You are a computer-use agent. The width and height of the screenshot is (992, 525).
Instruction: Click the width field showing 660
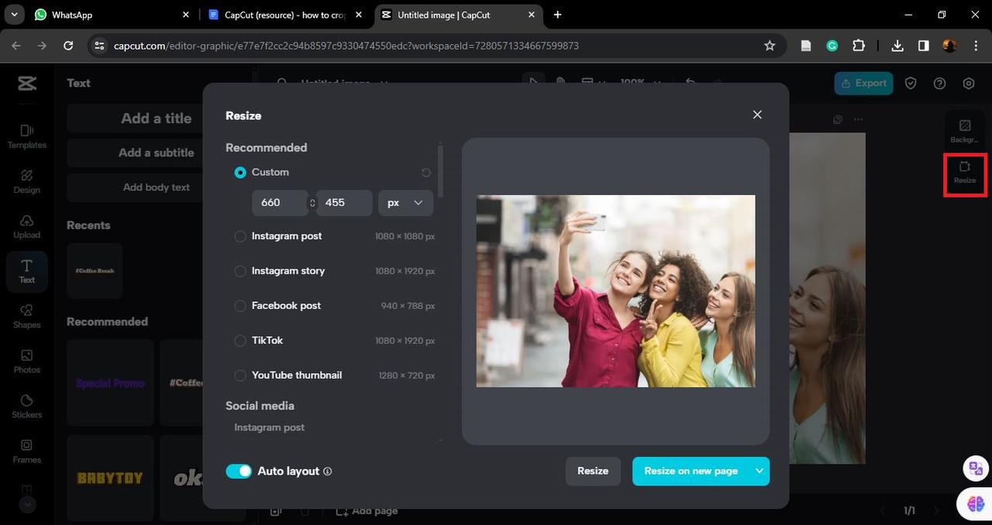click(x=280, y=203)
